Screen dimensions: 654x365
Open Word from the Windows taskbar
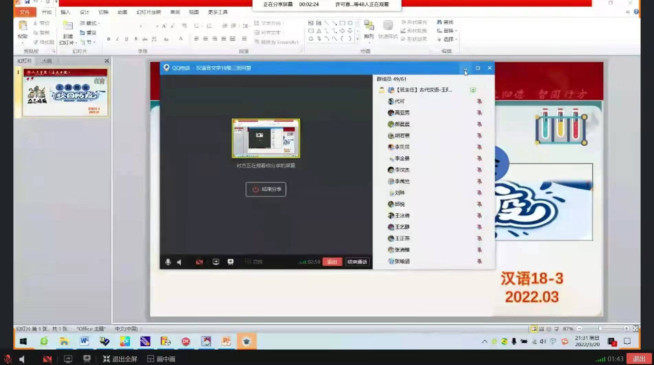click(84, 341)
